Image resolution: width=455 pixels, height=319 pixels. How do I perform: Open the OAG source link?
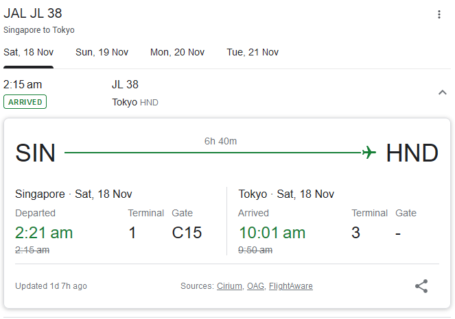tap(255, 286)
